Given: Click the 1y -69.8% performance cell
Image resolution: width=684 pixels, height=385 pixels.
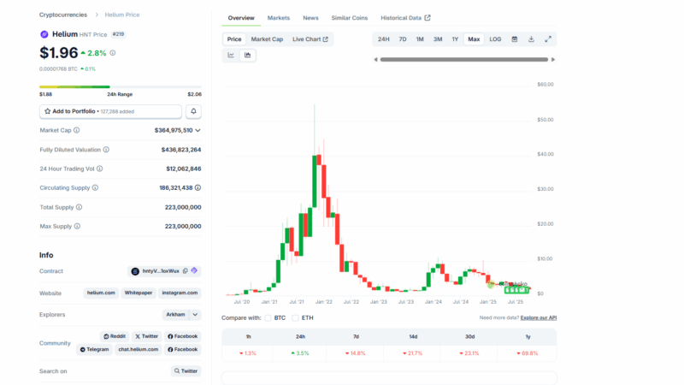Looking at the screenshot, I should pyautogui.click(x=528, y=352).
